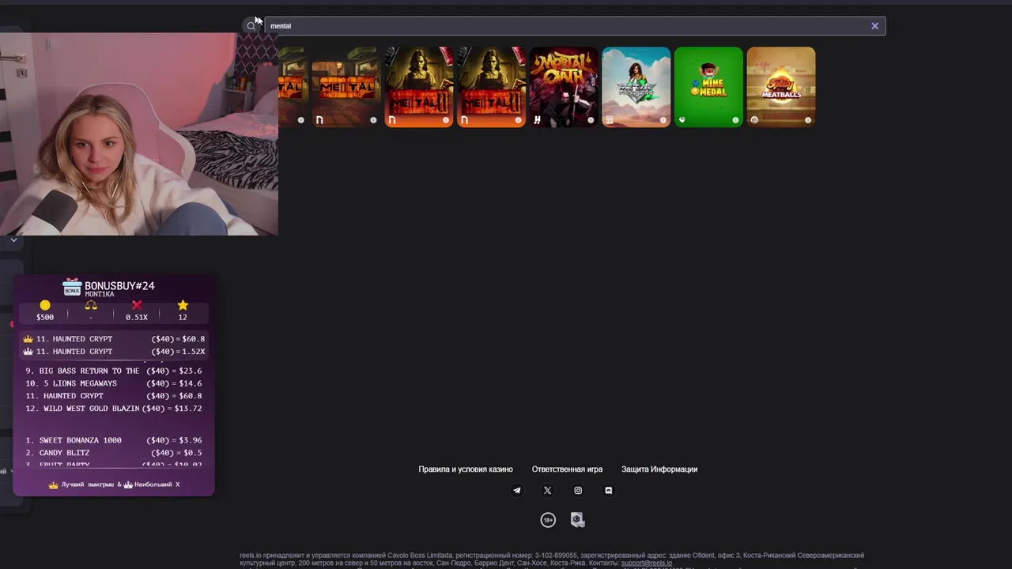The width and height of the screenshot is (1012, 569).
Task: Launch the Mine Medal game
Action: 708,87
